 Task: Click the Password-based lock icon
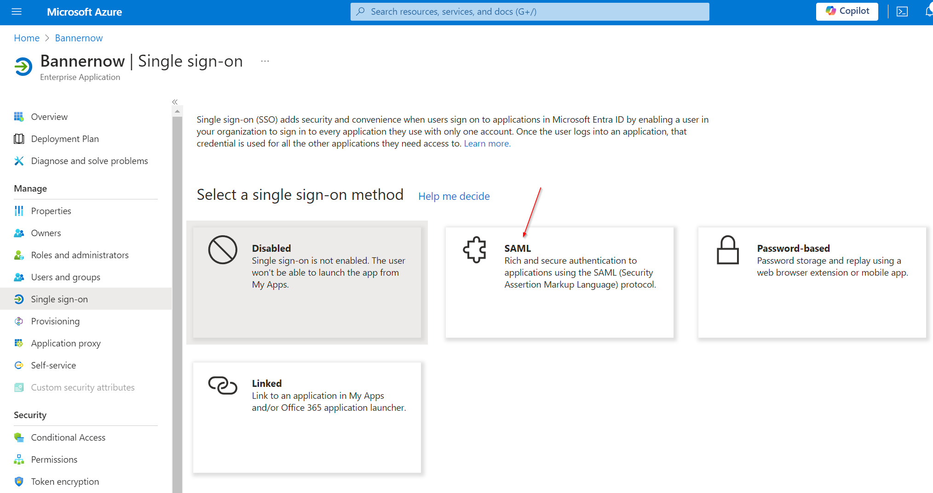tap(728, 250)
